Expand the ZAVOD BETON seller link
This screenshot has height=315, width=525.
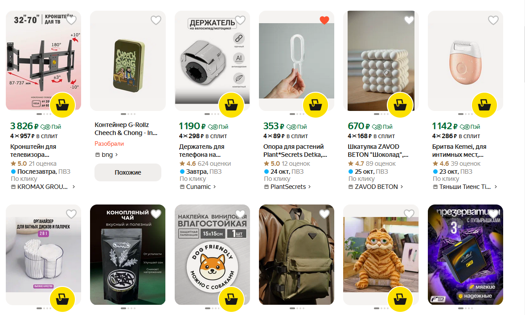click(402, 187)
